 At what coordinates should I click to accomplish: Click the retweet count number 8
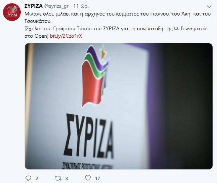(66, 179)
